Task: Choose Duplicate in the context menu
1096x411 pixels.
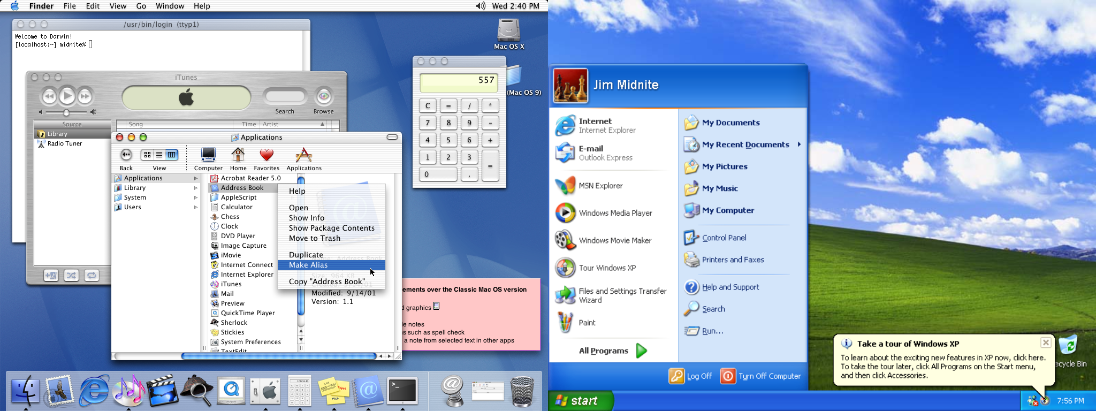Action: pyautogui.click(x=331, y=255)
